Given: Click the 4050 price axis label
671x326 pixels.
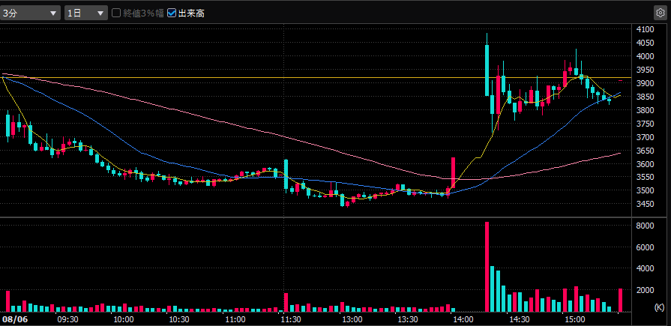Looking at the screenshot, I should pos(645,43).
